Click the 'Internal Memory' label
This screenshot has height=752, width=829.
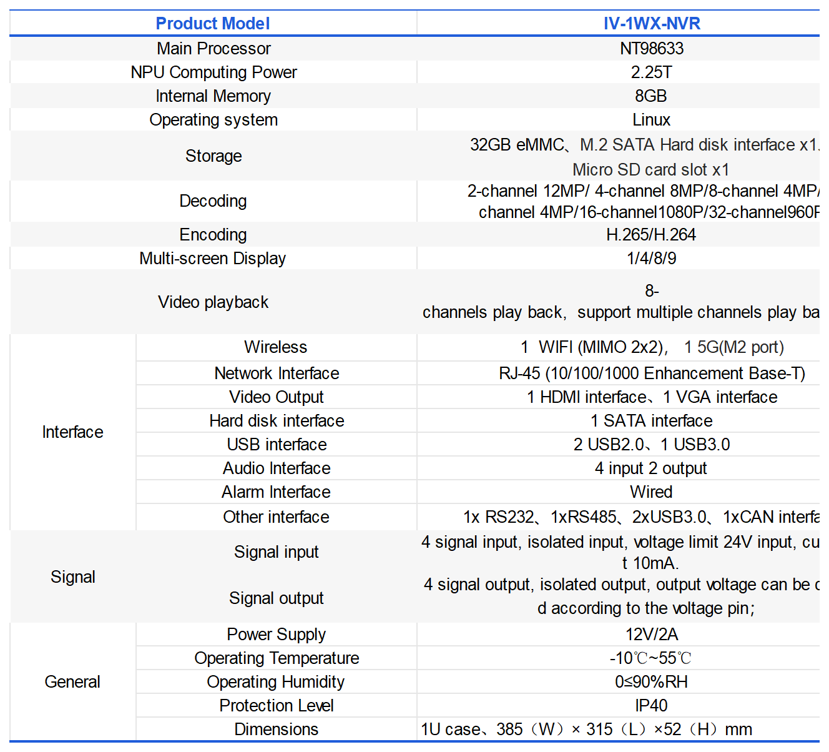coord(213,96)
